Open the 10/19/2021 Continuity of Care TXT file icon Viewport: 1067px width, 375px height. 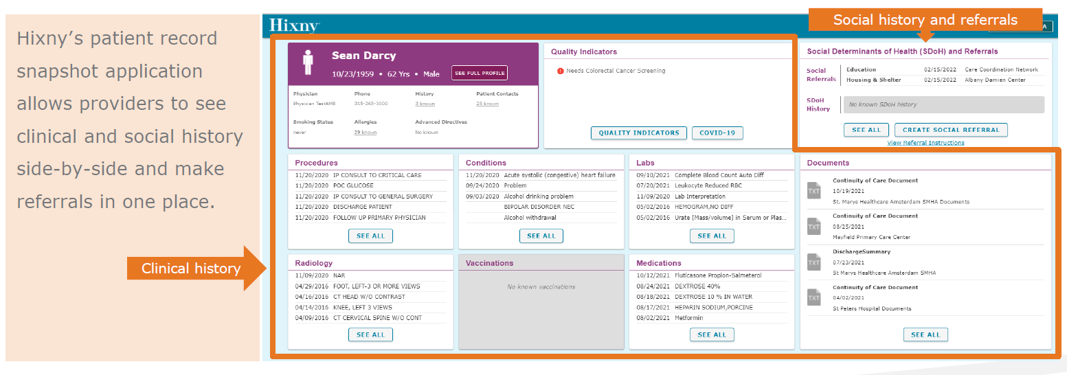pos(814,191)
